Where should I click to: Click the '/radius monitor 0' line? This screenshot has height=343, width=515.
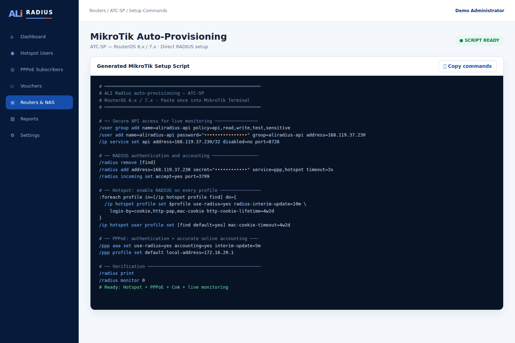tap(122, 280)
